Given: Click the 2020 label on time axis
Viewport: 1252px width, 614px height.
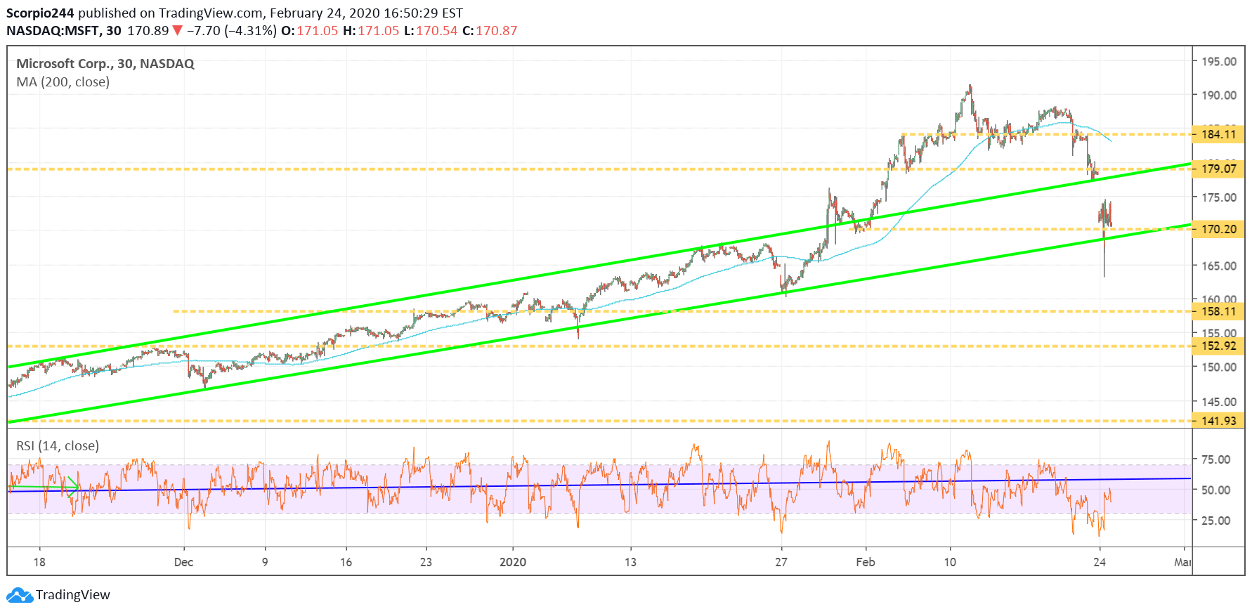Looking at the screenshot, I should (x=513, y=562).
